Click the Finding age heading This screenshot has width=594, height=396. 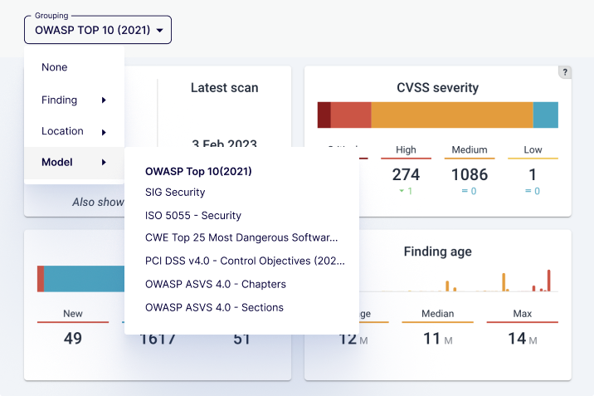click(437, 252)
